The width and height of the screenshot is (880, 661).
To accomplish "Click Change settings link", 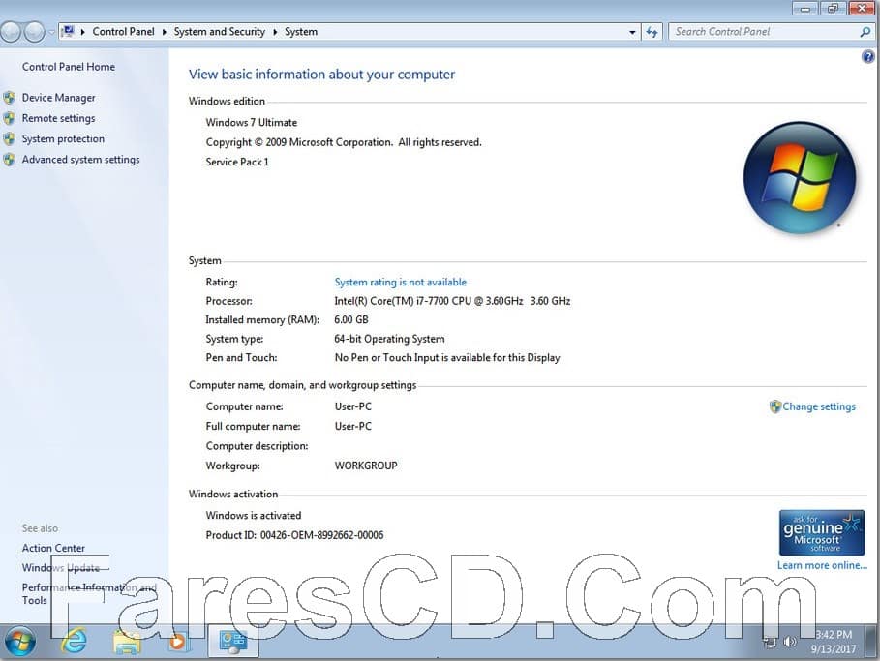I will pyautogui.click(x=819, y=406).
